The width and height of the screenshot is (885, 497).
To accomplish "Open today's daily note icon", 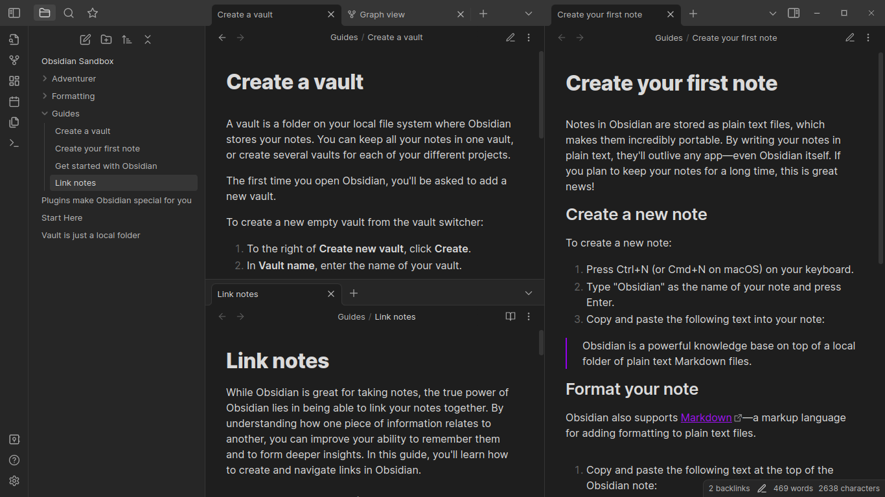I will [x=14, y=102].
